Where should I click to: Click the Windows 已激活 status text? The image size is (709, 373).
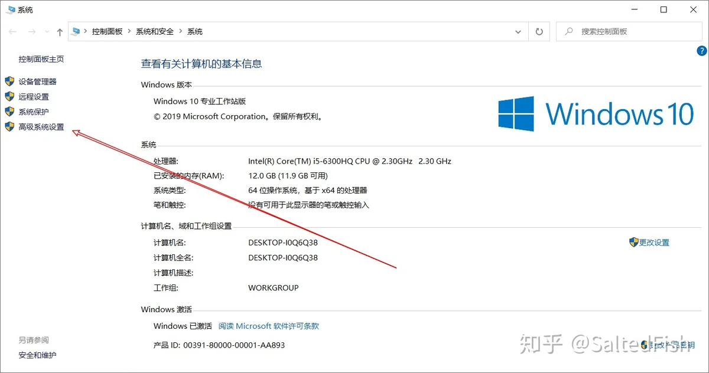183,326
